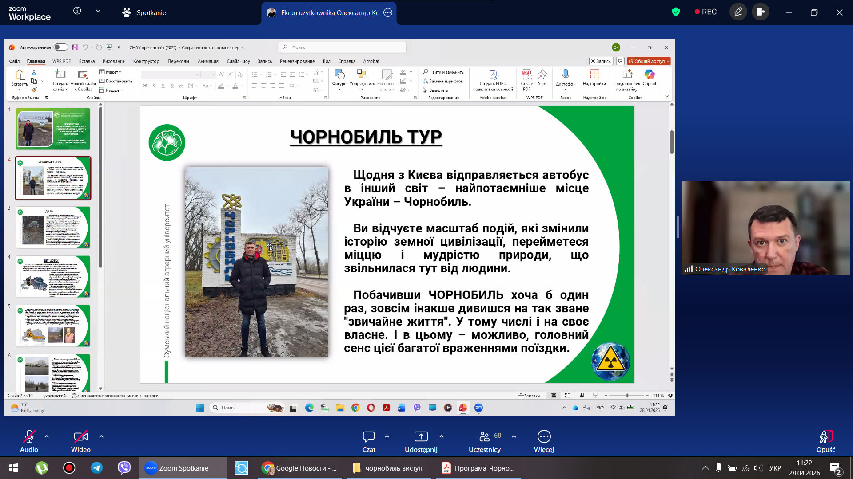The image size is (853, 479).
Task: Toggle the Автосохранение switch in PowerPoint
Action: (60, 47)
